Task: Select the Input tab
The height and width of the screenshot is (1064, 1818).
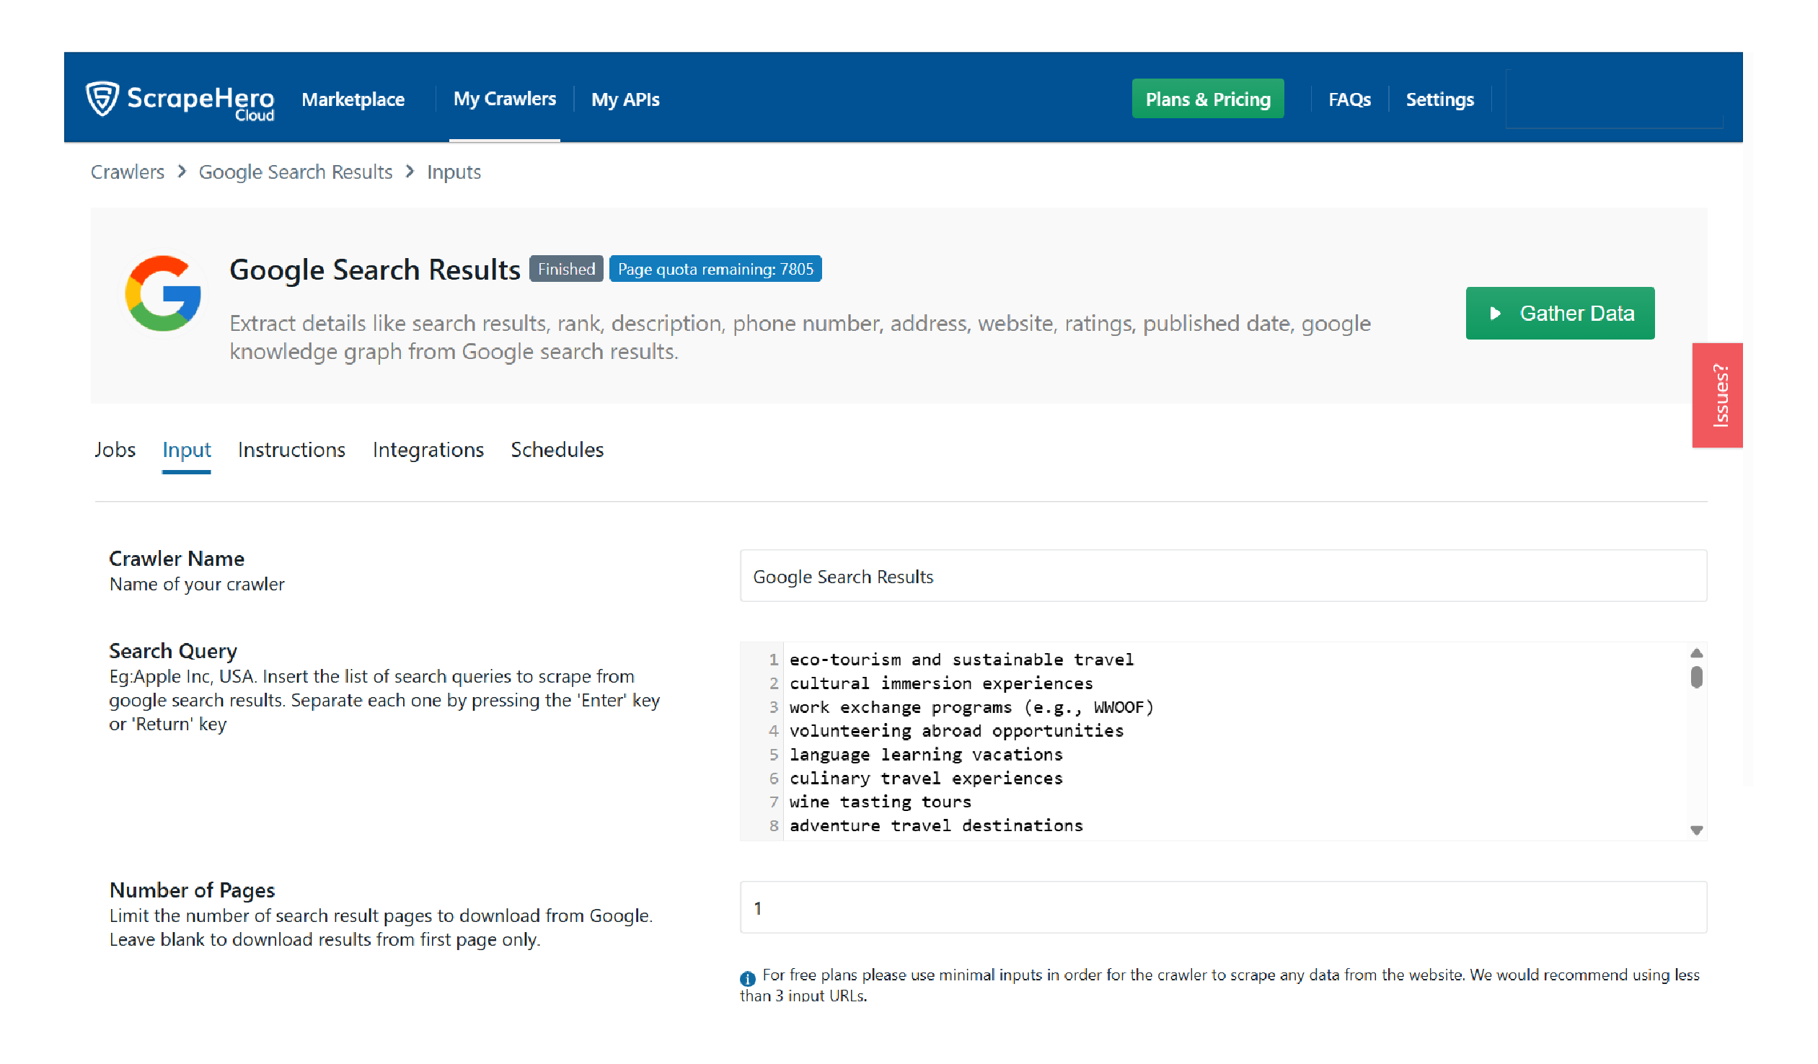Action: coord(186,449)
